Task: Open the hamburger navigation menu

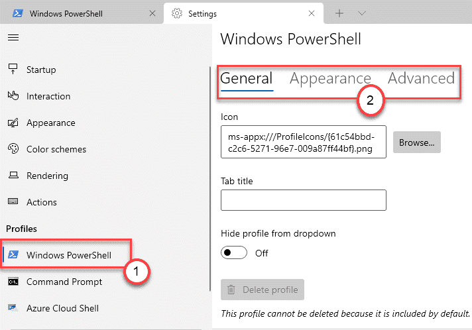Action: click(13, 37)
